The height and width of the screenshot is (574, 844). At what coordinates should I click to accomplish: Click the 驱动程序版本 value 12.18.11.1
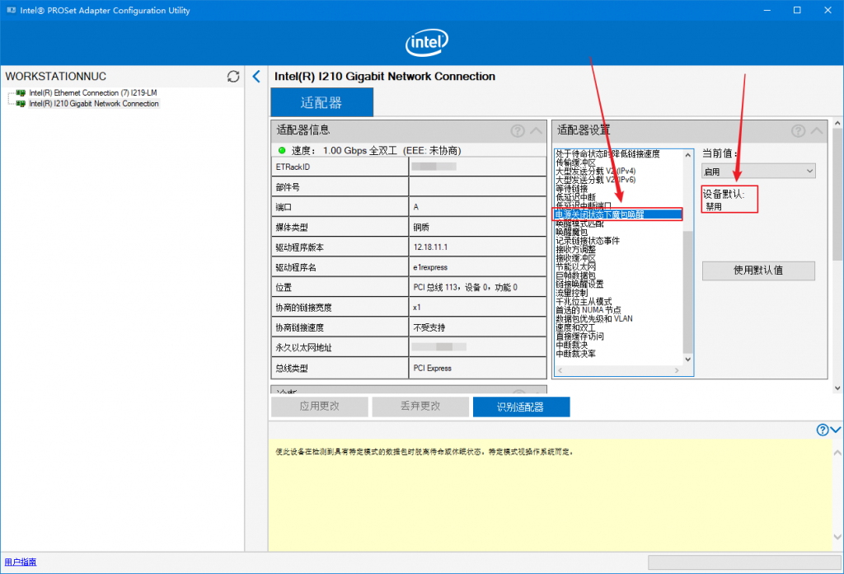coord(430,247)
